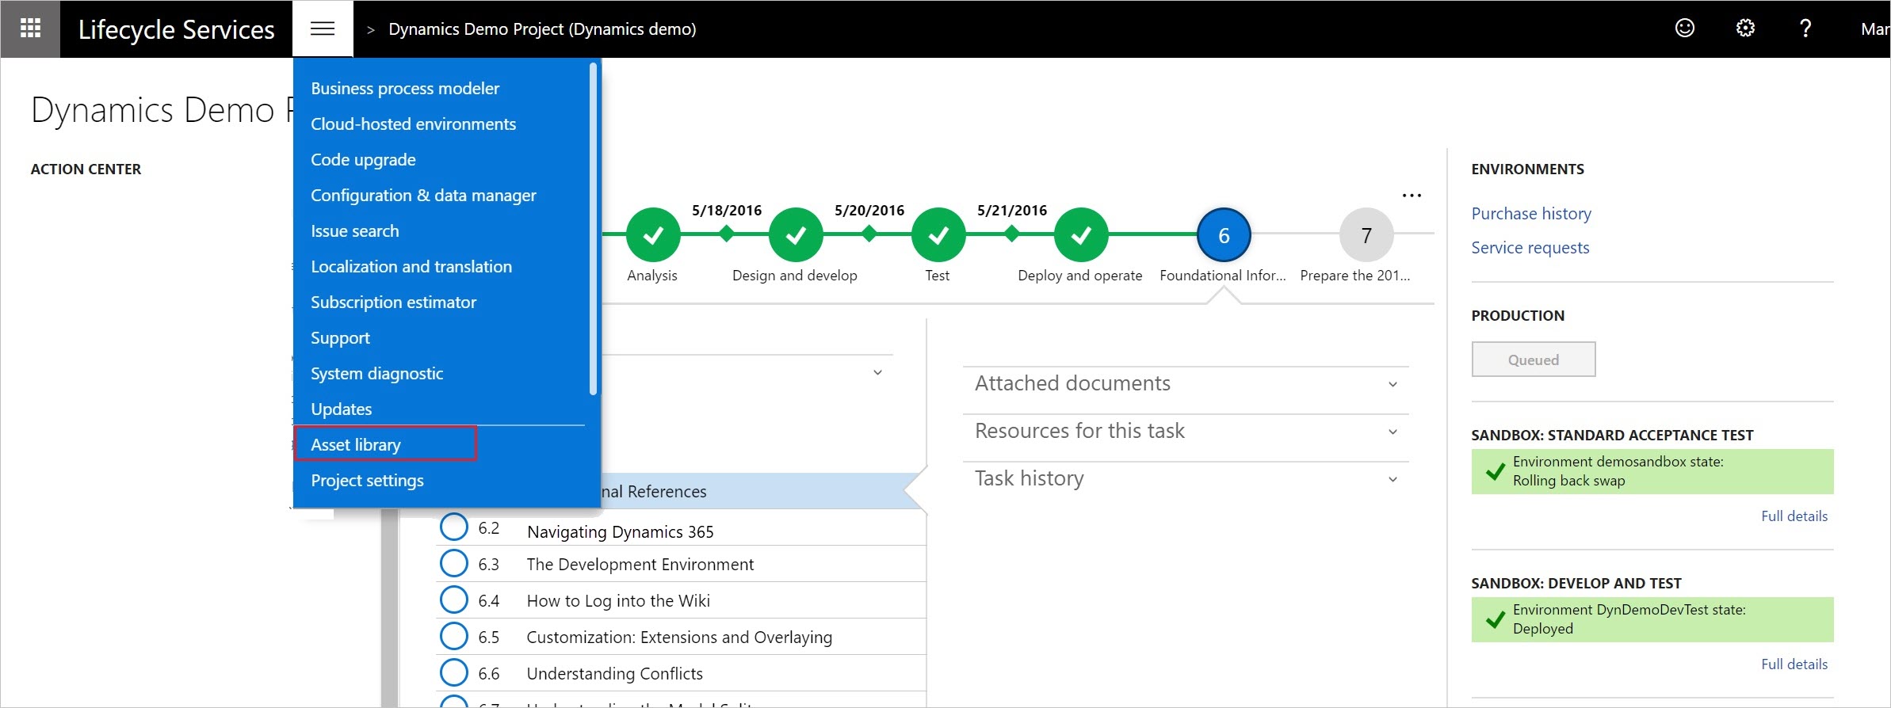Click the Queued production button
Screen dimensions: 1891x708
pos(1534,360)
